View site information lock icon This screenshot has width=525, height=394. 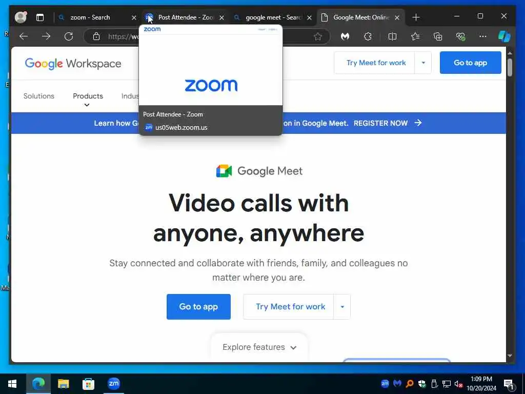click(96, 36)
